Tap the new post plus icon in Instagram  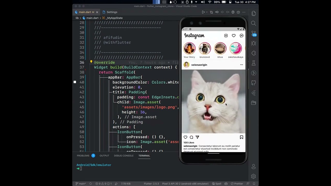(x=226, y=36)
